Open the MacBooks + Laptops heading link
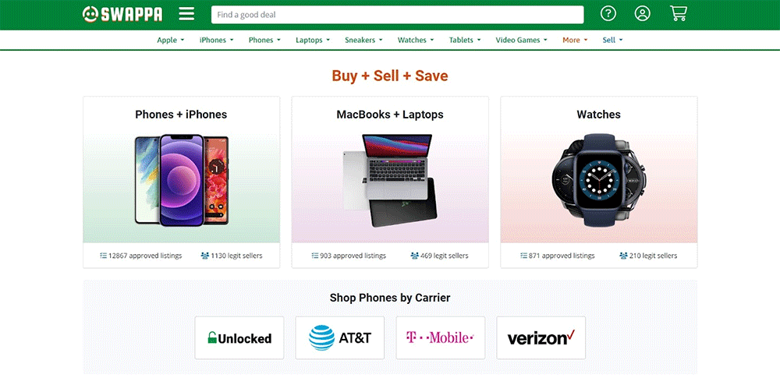 click(390, 115)
